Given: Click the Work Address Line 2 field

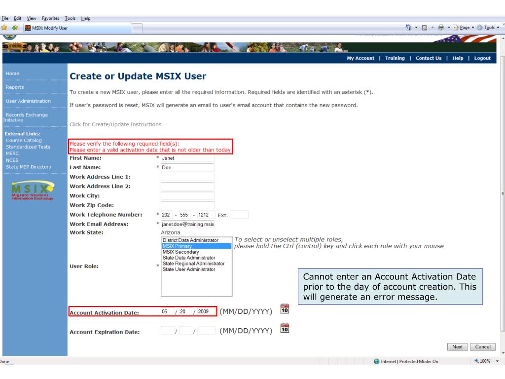Looking at the screenshot, I should pos(187,186).
